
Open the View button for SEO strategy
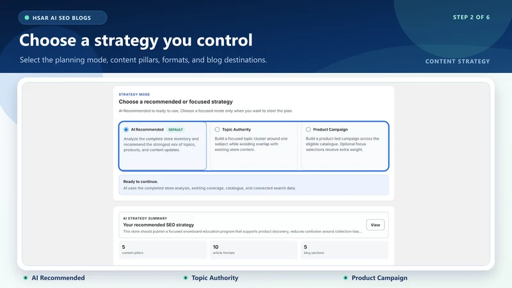[x=375, y=225]
